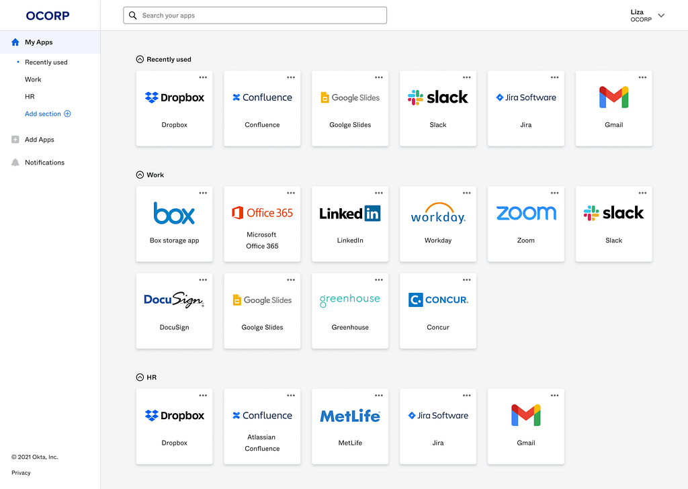The width and height of the screenshot is (688, 489).
Task: Open three-dot menu on MetLife tile
Action: tap(379, 395)
